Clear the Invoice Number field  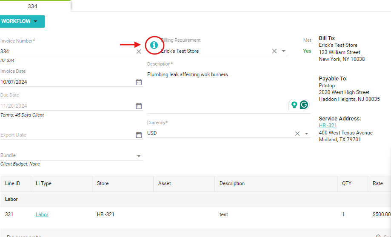point(139,51)
